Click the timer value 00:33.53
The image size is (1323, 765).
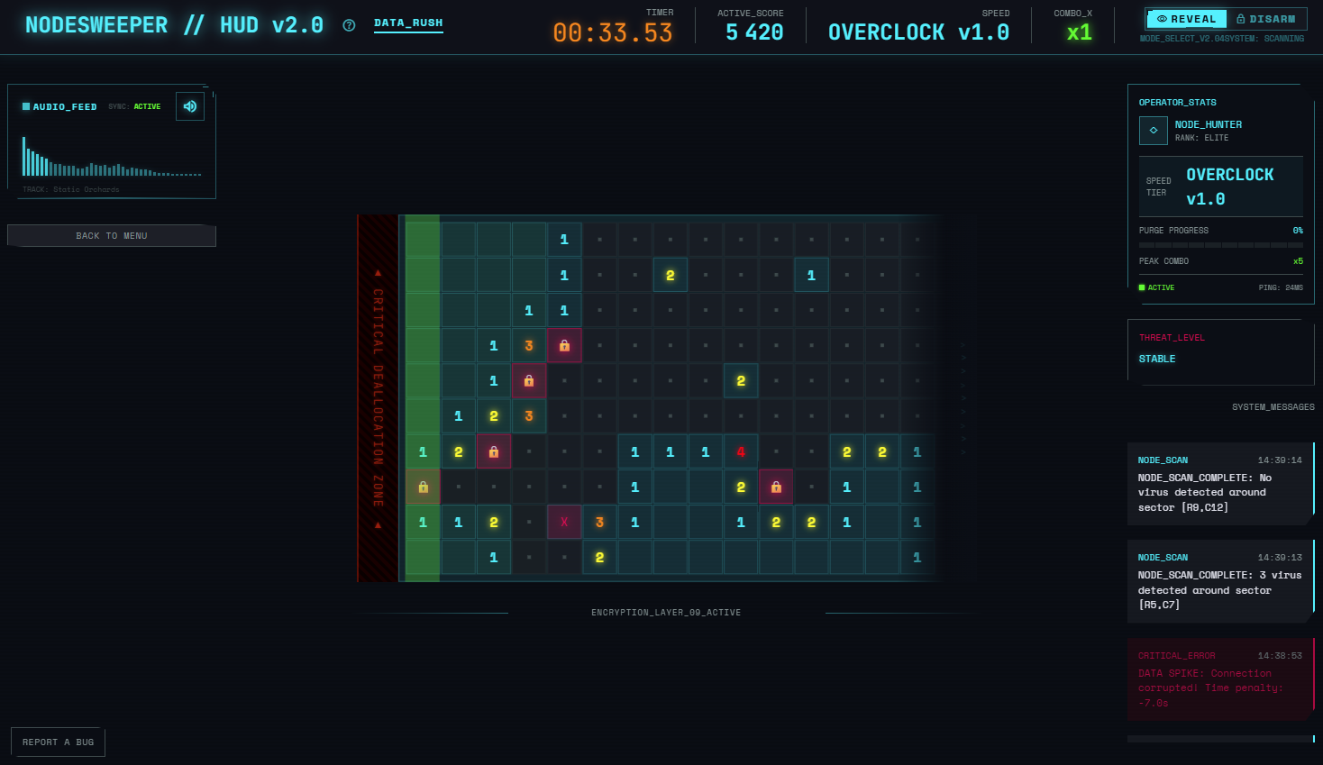point(613,33)
